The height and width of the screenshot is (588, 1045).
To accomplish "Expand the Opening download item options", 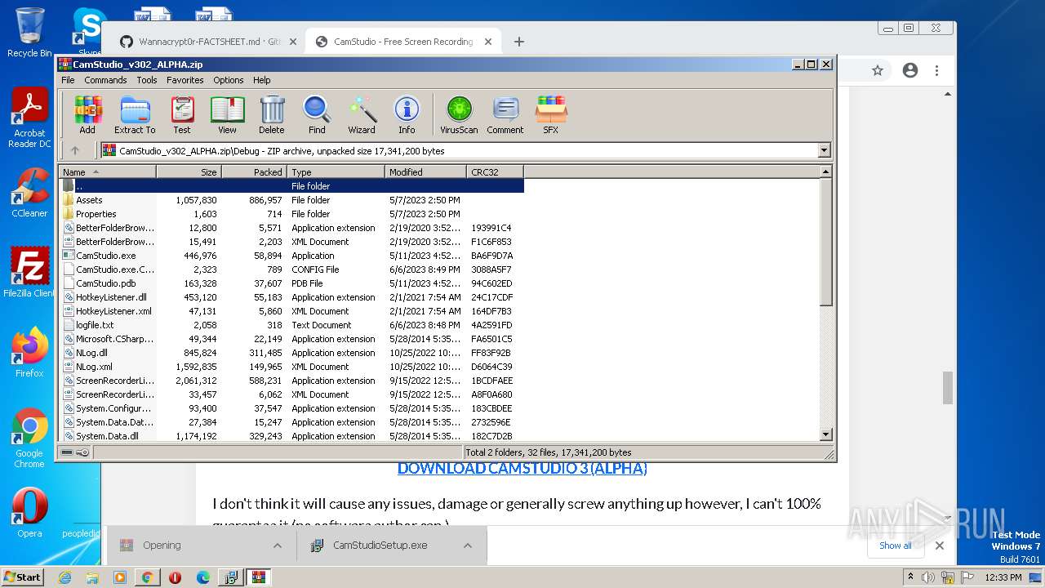I will click(278, 546).
